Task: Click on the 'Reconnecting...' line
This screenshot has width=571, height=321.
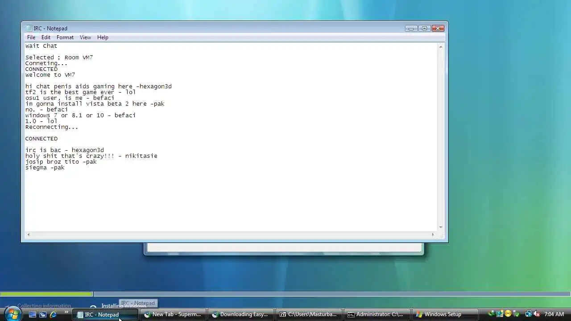Action: [51, 127]
